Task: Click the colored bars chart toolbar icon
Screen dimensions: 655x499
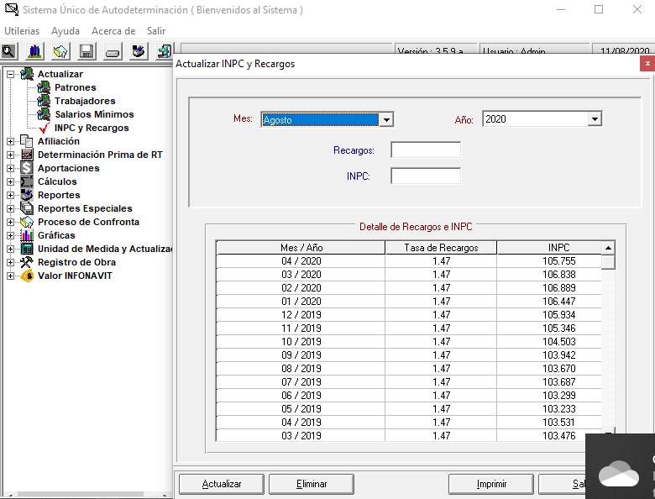Action: (34, 52)
